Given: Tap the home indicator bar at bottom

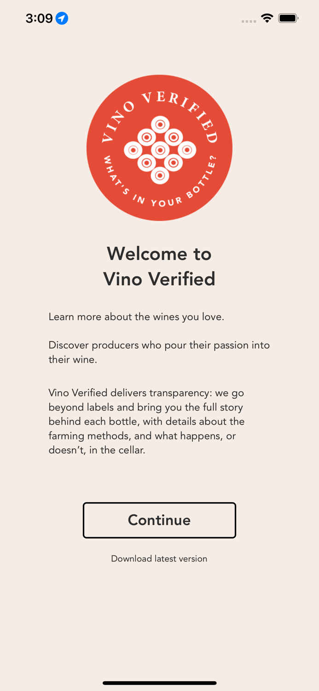Looking at the screenshot, I should click(159, 683).
